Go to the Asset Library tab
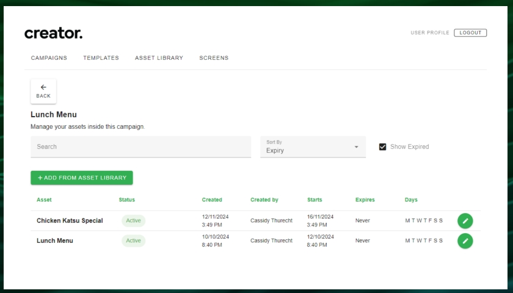 [159, 58]
